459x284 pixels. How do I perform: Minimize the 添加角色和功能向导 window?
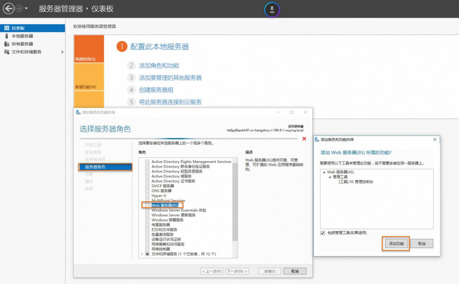click(x=278, y=112)
